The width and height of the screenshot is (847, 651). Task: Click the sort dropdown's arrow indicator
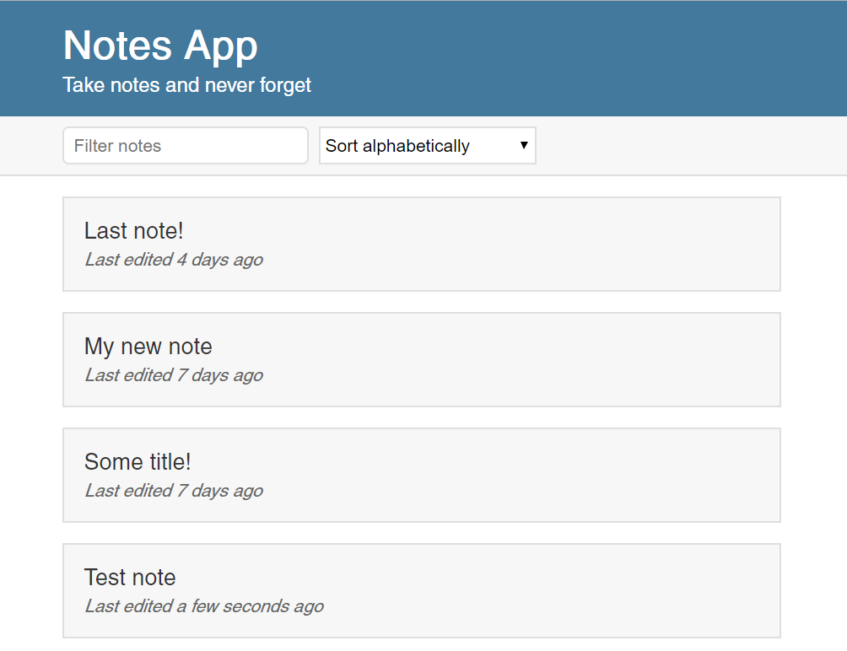pos(524,146)
